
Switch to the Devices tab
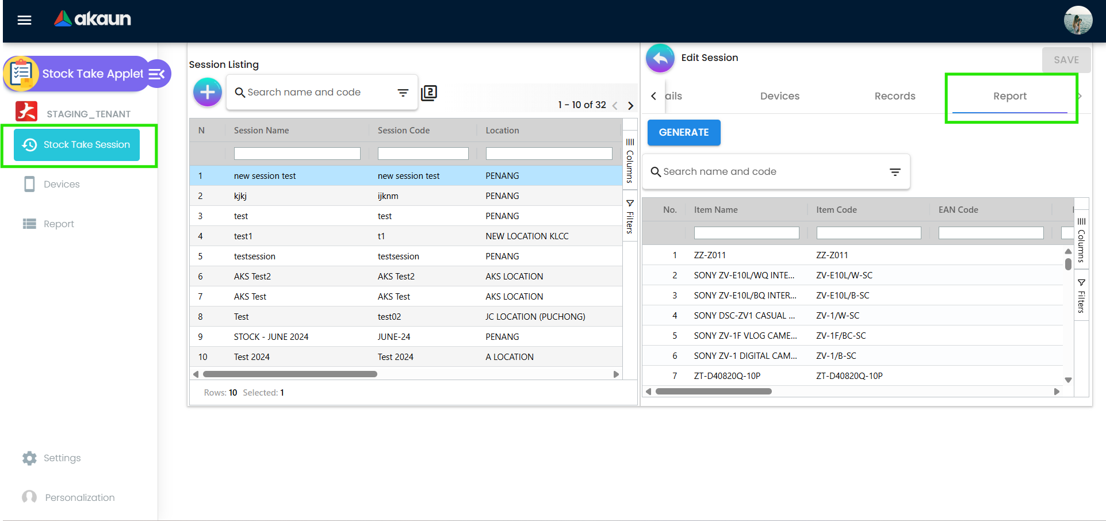(x=779, y=96)
